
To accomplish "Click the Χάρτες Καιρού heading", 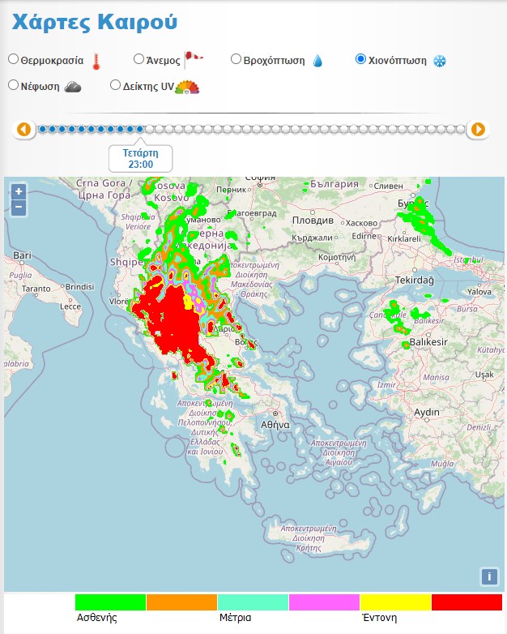I will pos(95,22).
